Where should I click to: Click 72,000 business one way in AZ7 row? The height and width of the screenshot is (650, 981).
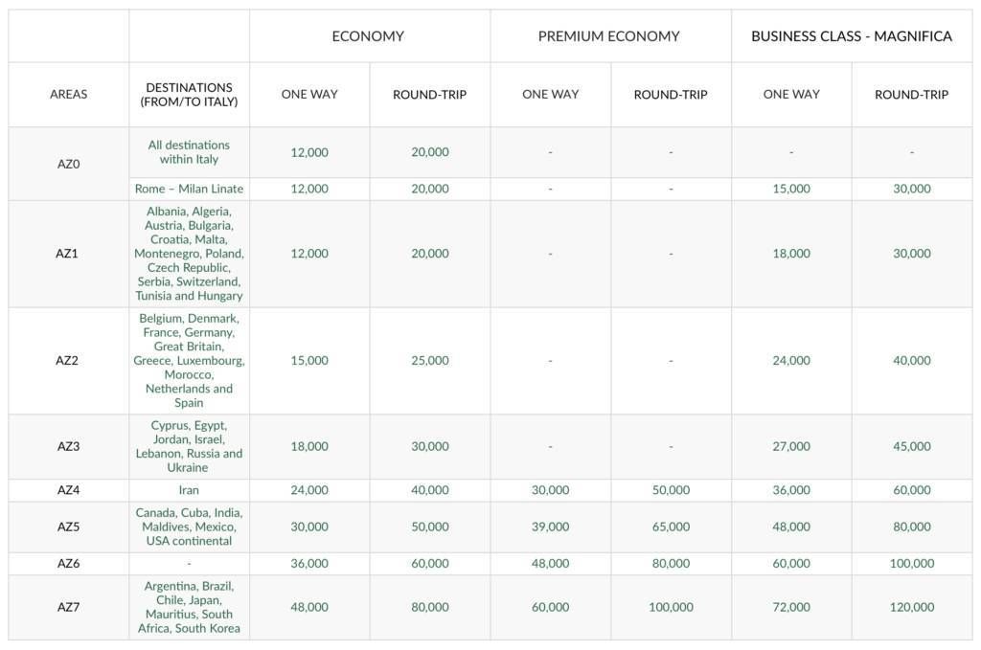[791, 607]
